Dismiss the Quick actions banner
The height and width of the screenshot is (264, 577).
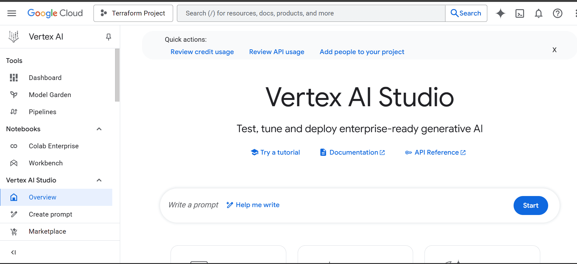[554, 50]
